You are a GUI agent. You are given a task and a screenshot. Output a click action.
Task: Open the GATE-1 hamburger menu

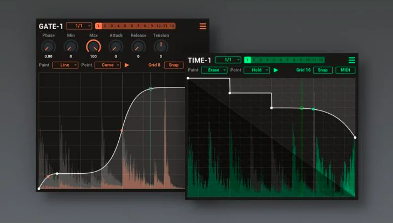click(203, 26)
